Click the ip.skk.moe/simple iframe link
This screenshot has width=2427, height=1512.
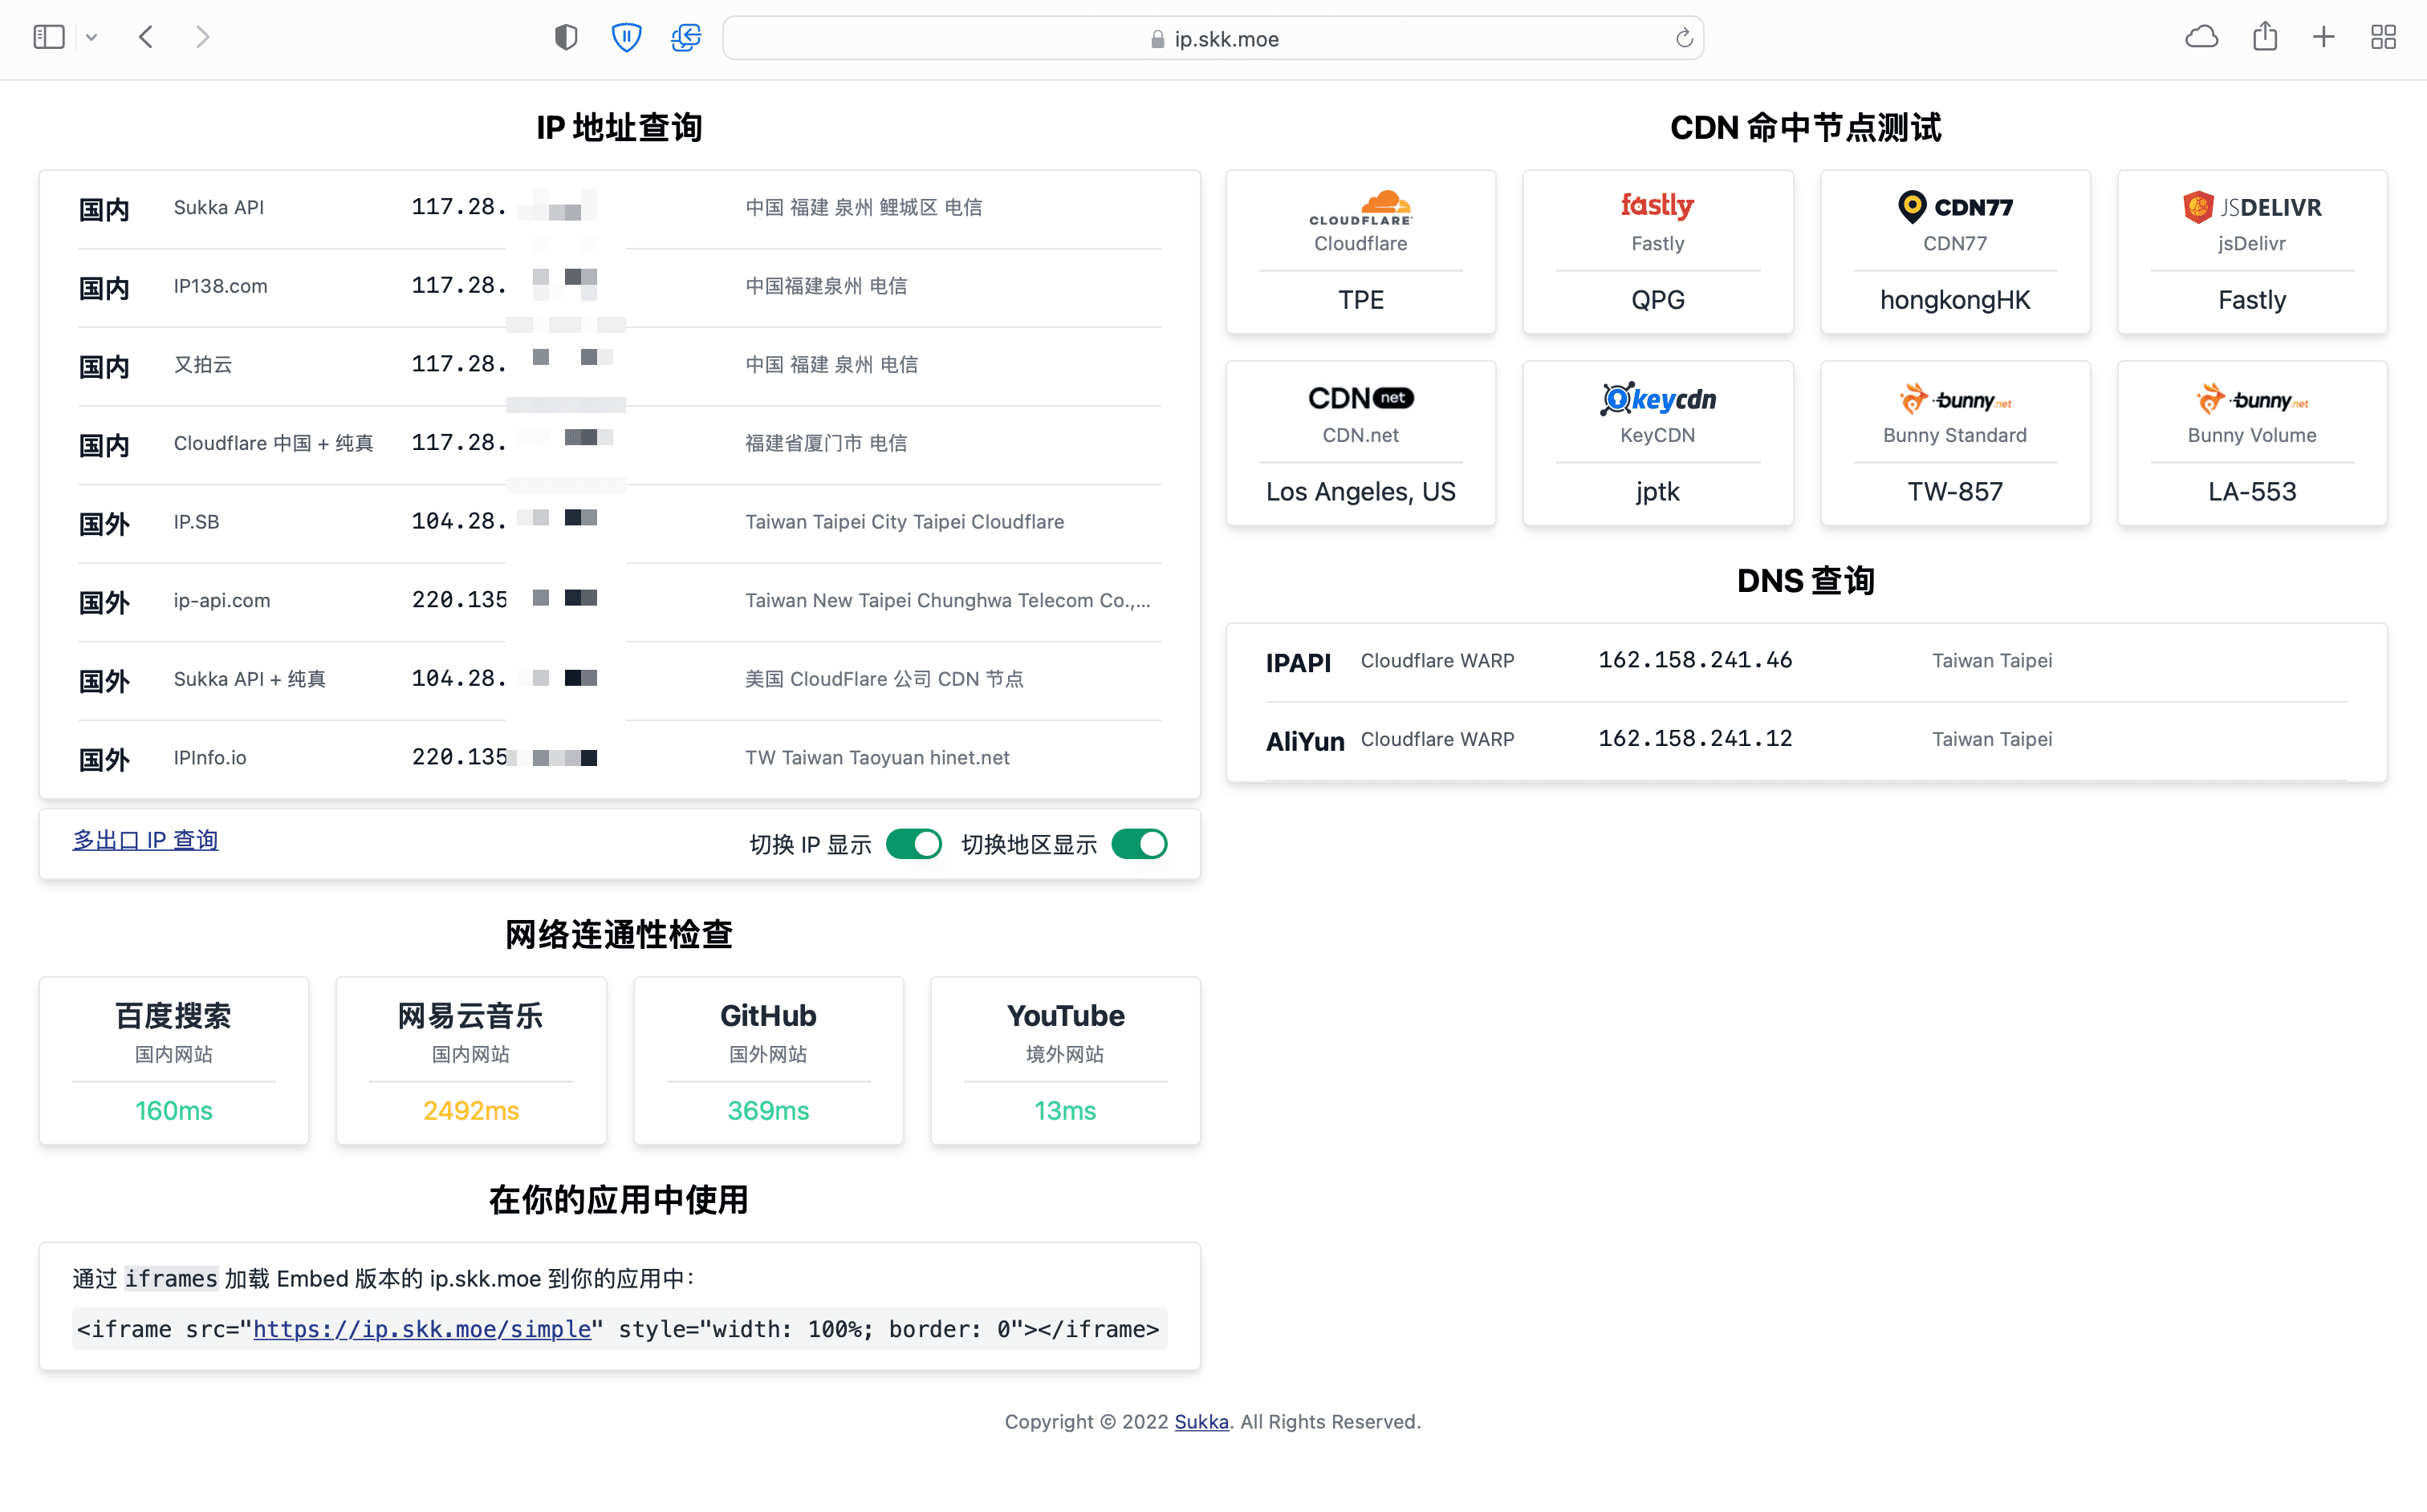pyautogui.click(x=421, y=1329)
